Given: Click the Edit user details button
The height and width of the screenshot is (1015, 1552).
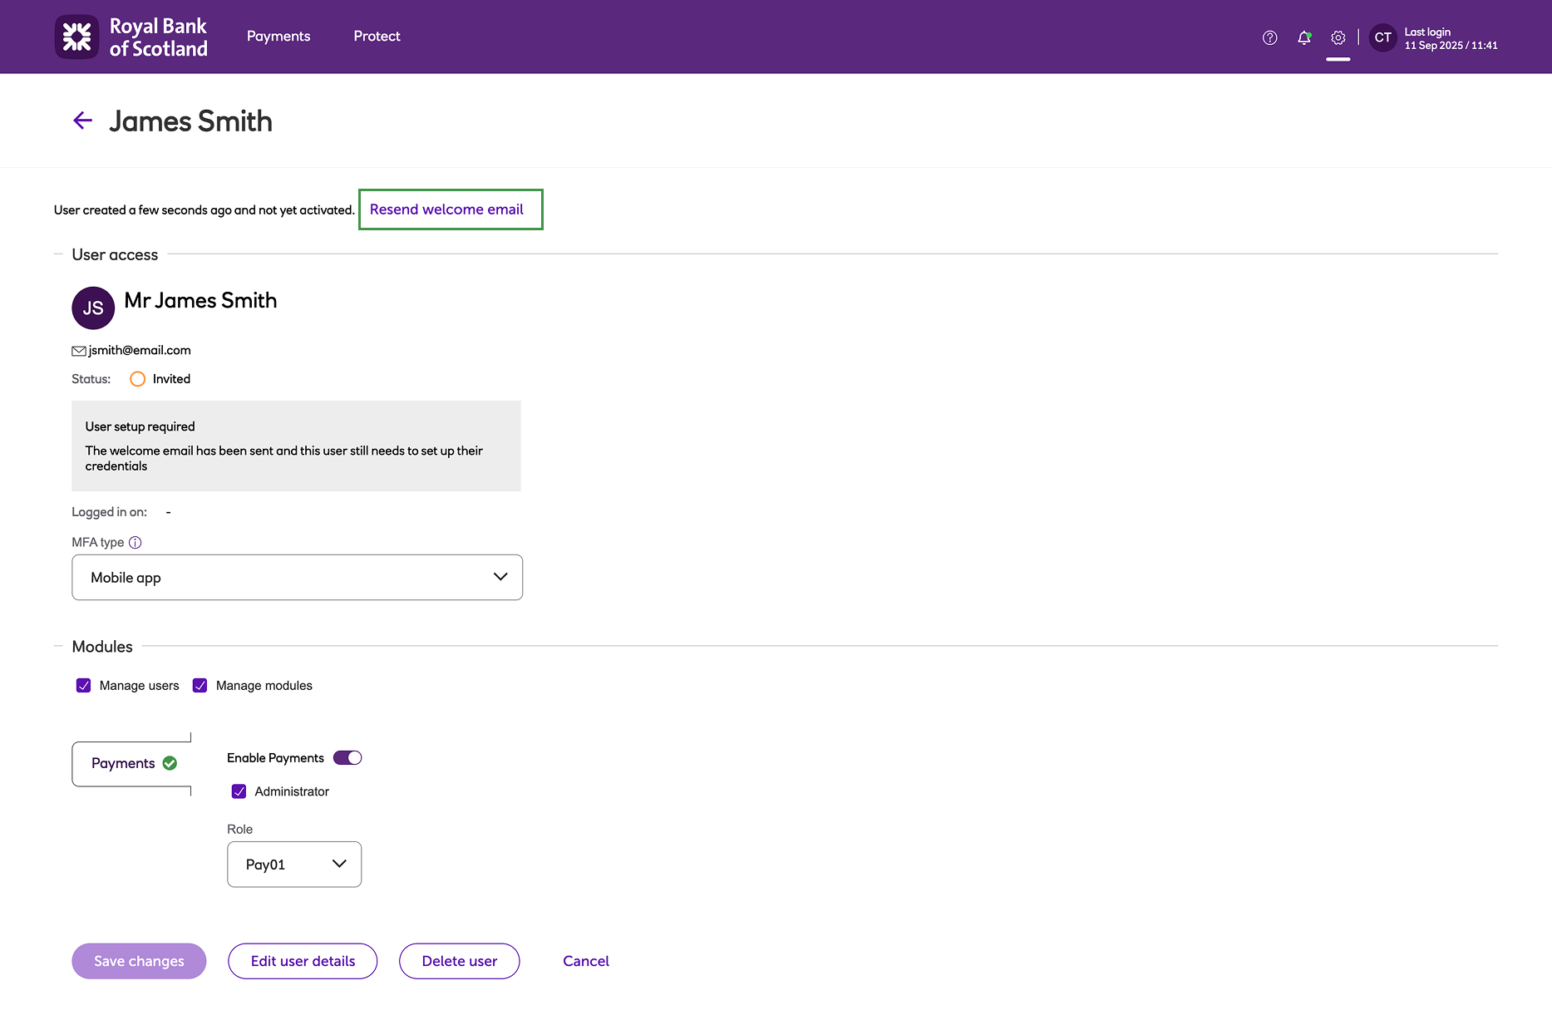Looking at the screenshot, I should (303, 961).
